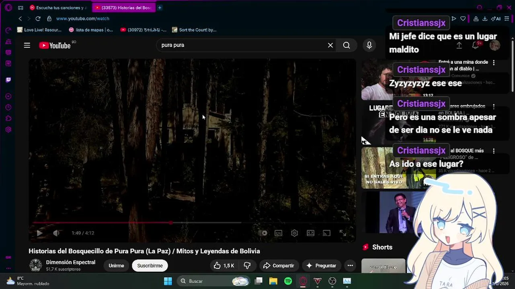Screen dimensions: 515x289
Task: Toggle theater mode in the player
Action: click(310, 233)
